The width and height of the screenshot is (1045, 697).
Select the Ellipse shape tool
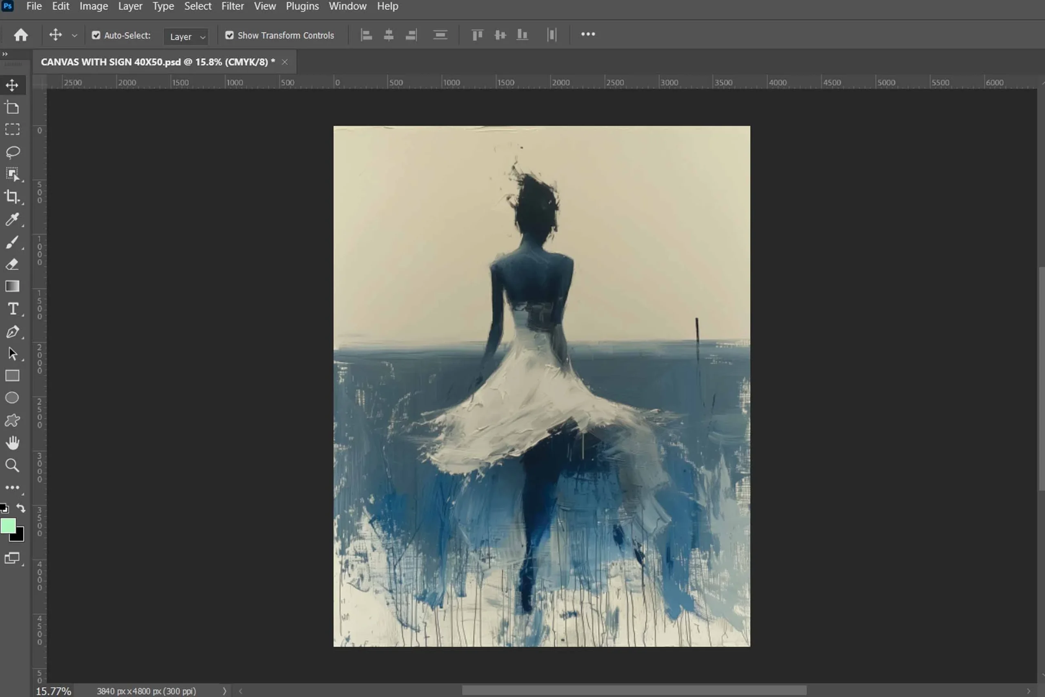click(12, 398)
